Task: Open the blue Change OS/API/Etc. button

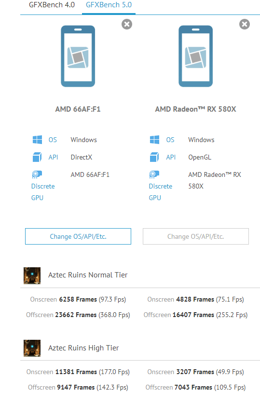Action: coord(78,236)
